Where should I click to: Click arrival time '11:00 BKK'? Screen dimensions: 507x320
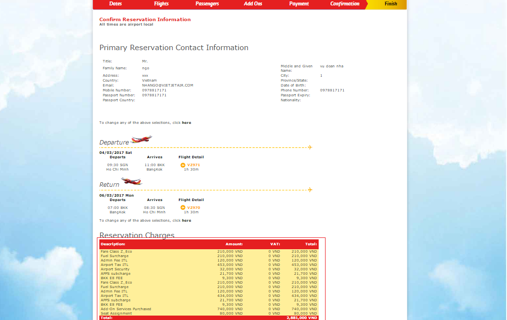[x=154, y=165]
